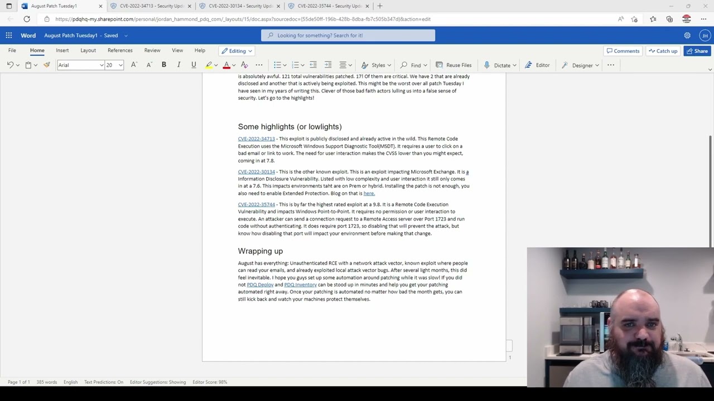This screenshot has width=714, height=401.
Task: Open more font options ellipsis
Action: [x=259, y=65]
